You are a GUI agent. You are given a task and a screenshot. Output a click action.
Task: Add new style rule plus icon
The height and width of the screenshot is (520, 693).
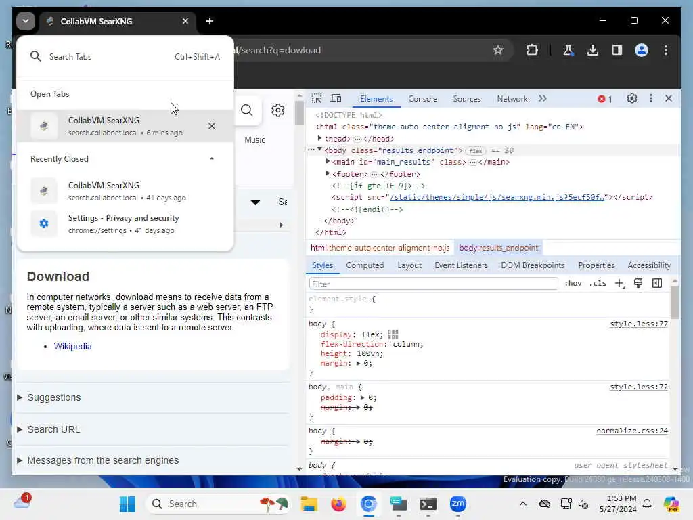click(620, 284)
